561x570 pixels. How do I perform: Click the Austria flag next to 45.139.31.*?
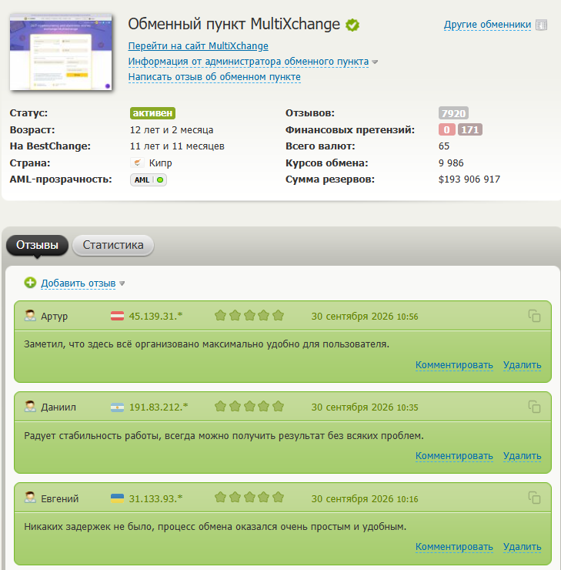(x=117, y=316)
